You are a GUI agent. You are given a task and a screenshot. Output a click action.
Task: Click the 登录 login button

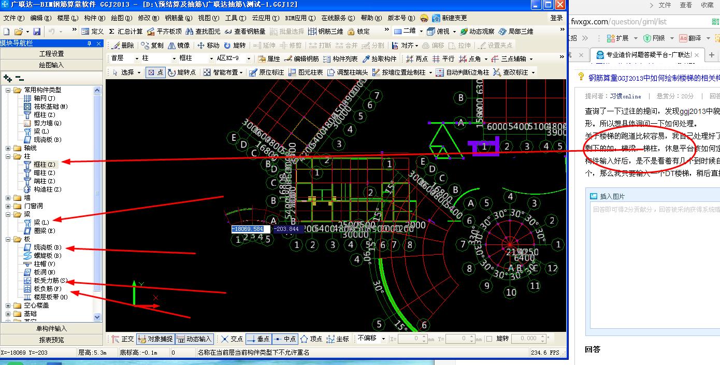(x=556, y=18)
